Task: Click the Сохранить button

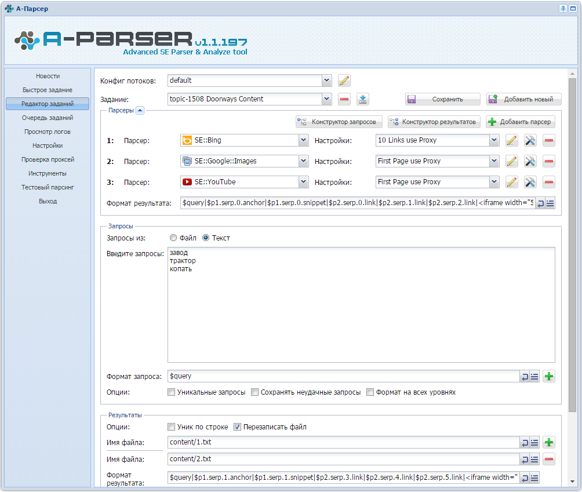Action: tap(443, 99)
